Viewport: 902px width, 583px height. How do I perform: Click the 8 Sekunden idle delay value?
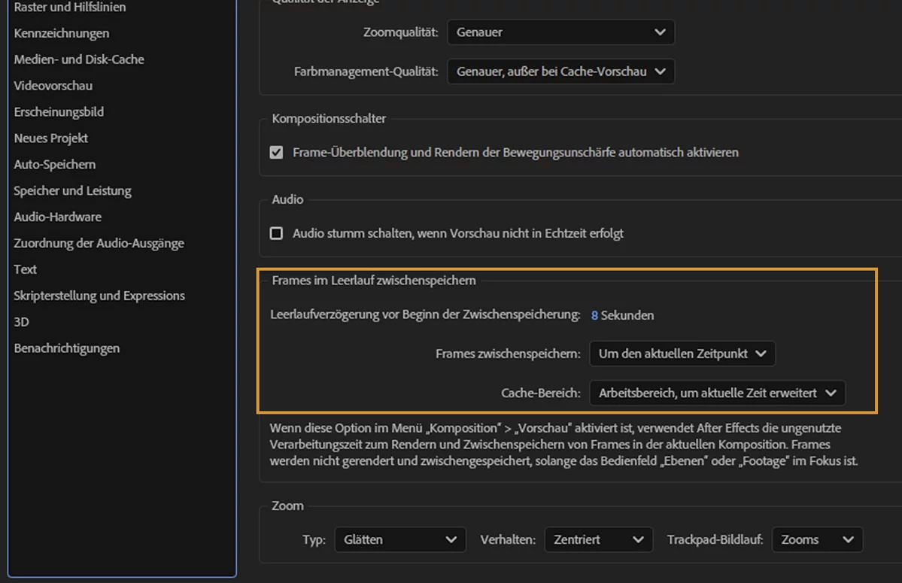tap(594, 315)
